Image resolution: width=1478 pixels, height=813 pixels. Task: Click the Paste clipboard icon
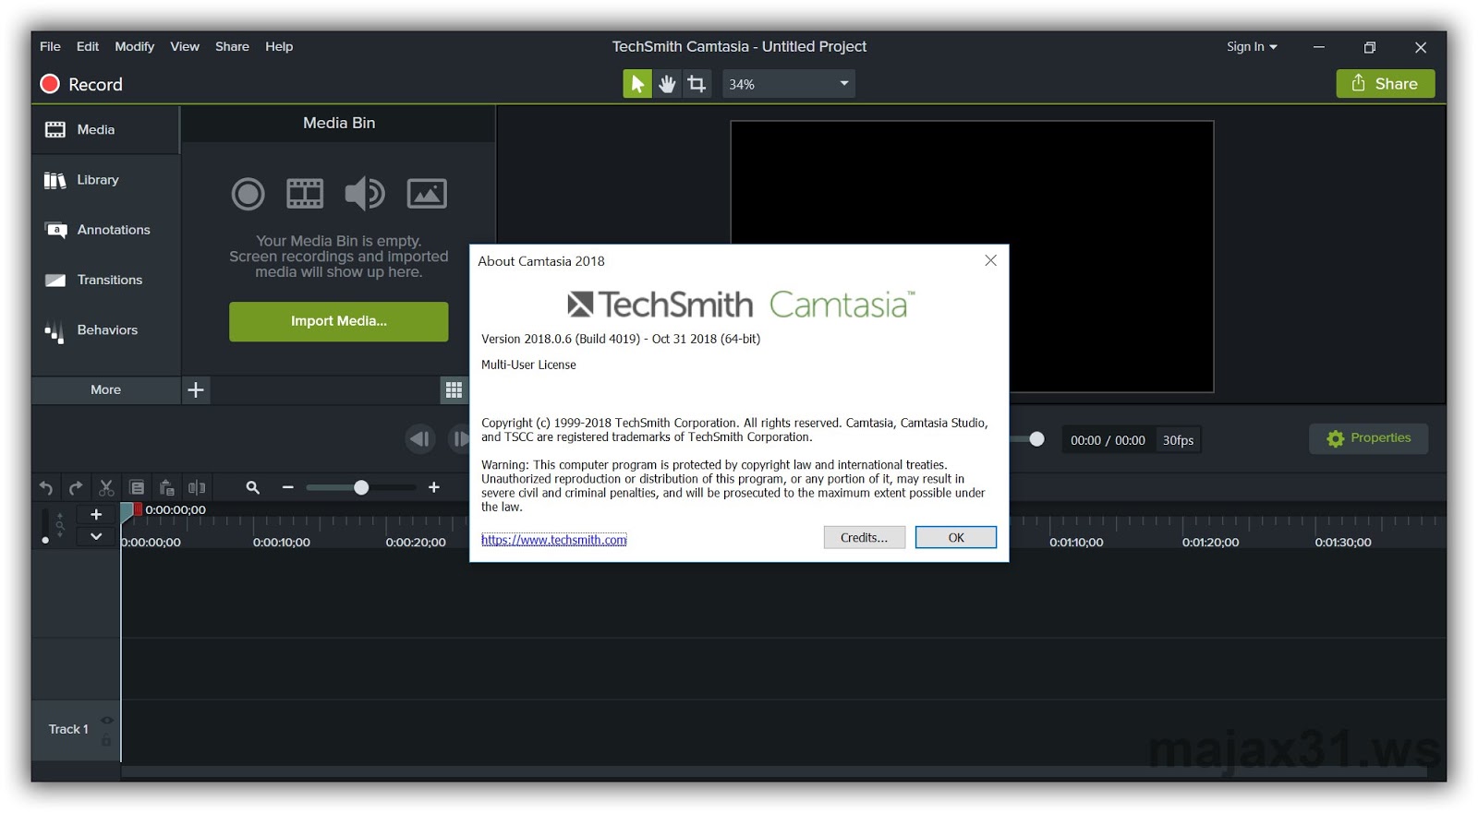coord(167,487)
